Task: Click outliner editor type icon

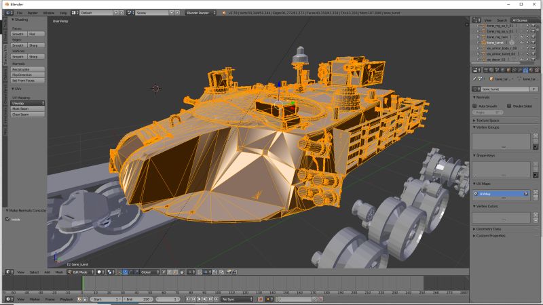Action: [477, 20]
